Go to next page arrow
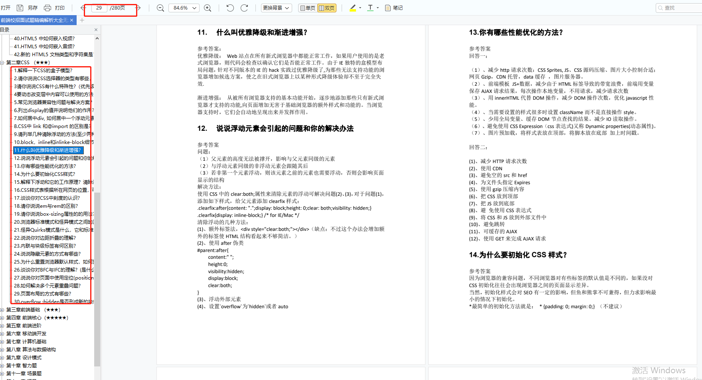 [x=138, y=8]
